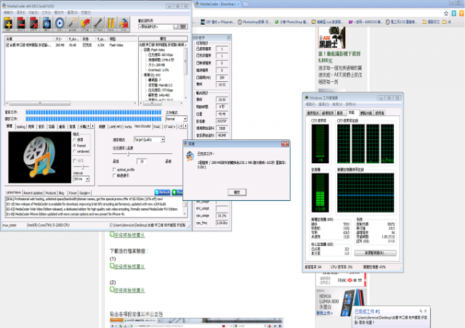Click the Task Manager title bar icon

tap(307, 97)
